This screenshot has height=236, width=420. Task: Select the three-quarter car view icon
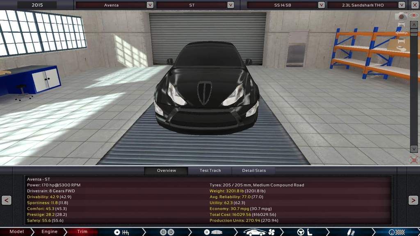click(401, 49)
